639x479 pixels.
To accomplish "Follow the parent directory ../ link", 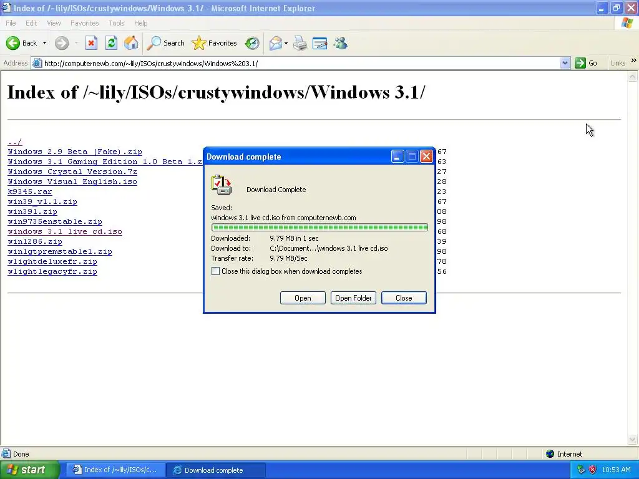I will 15,142.
